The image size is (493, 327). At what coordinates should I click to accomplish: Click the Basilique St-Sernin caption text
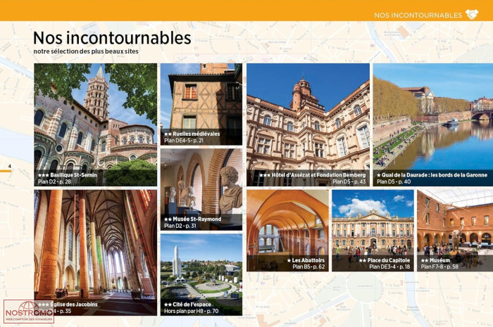point(68,175)
